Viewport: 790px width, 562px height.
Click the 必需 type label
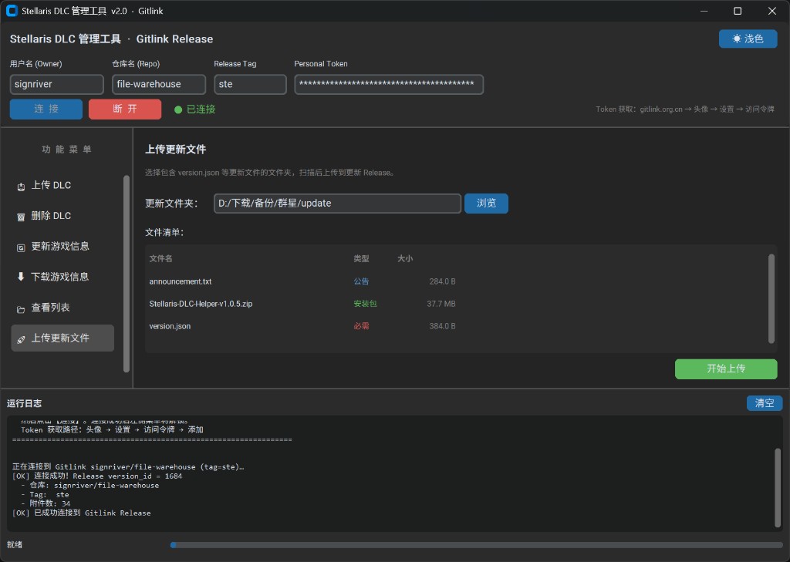coord(361,326)
